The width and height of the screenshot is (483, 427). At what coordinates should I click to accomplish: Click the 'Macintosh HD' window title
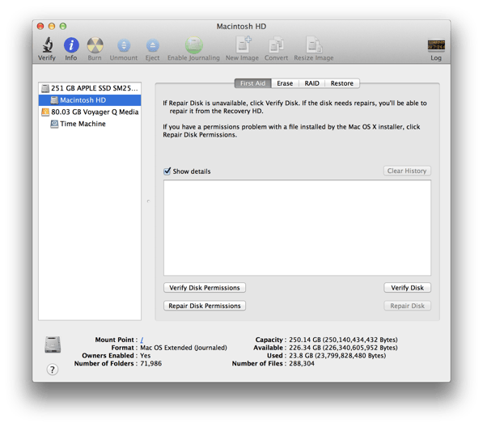241,27
